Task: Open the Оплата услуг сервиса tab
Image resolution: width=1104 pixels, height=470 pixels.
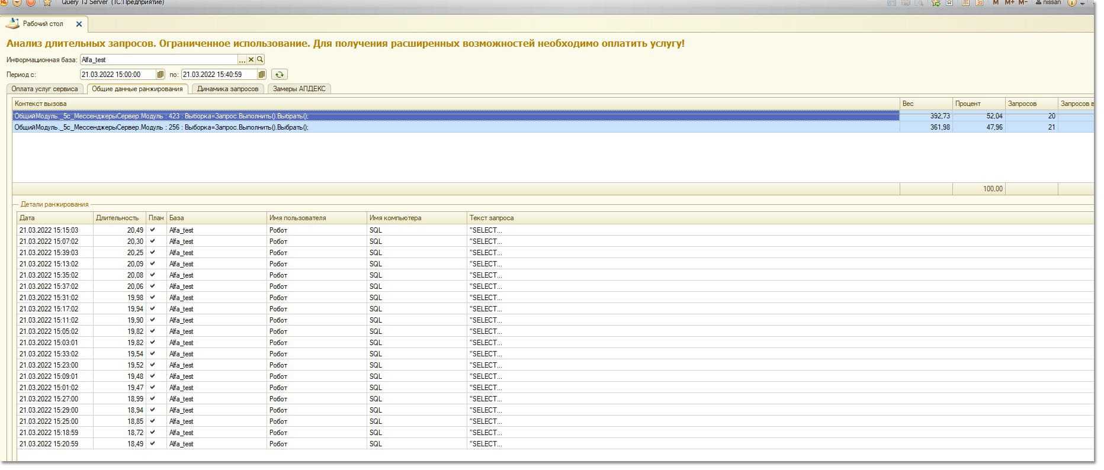Action: (45, 89)
